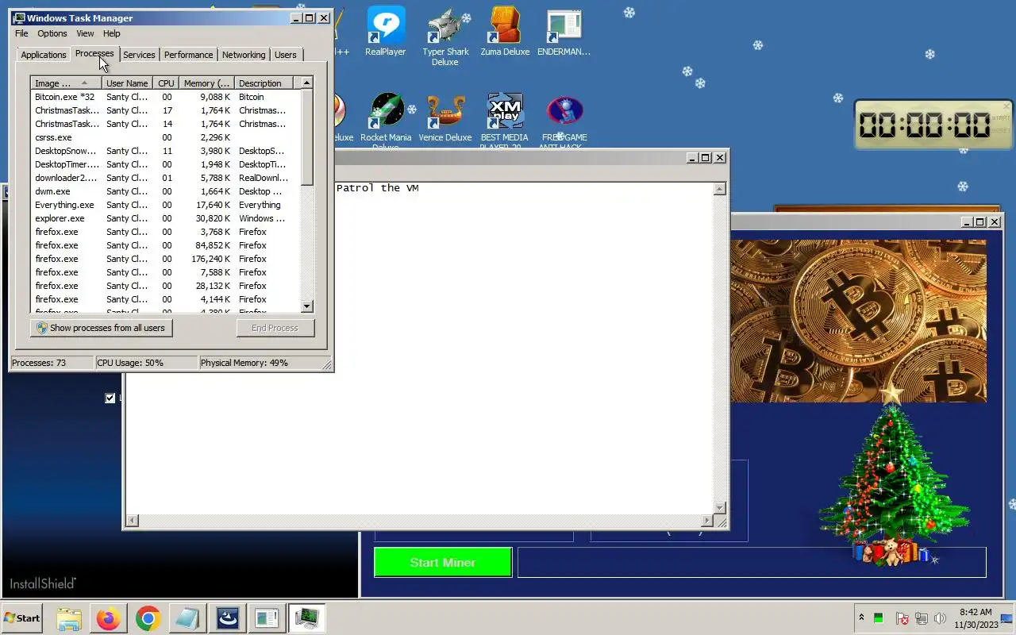Open the Zuma Deluxe desktop icon

pyautogui.click(x=505, y=33)
